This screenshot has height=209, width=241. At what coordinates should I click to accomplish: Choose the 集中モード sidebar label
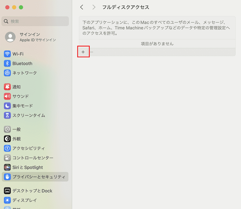click(23, 106)
